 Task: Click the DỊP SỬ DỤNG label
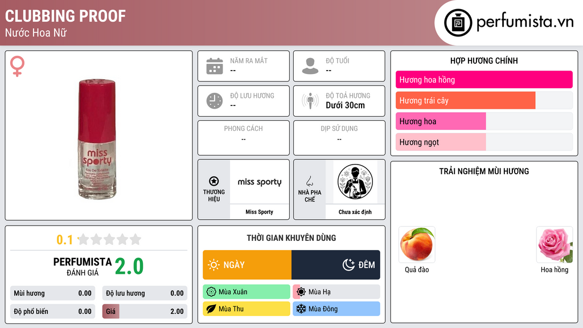(339, 129)
